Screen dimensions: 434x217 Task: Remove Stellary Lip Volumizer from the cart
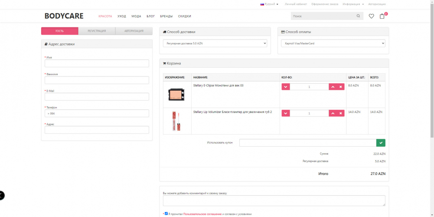pyautogui.click(x=340, y=113)
